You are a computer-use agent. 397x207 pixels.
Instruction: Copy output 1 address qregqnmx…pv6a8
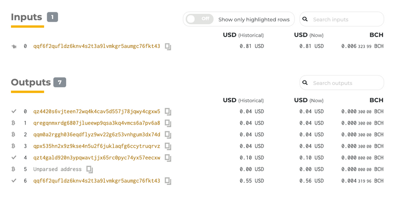(168, 124)
